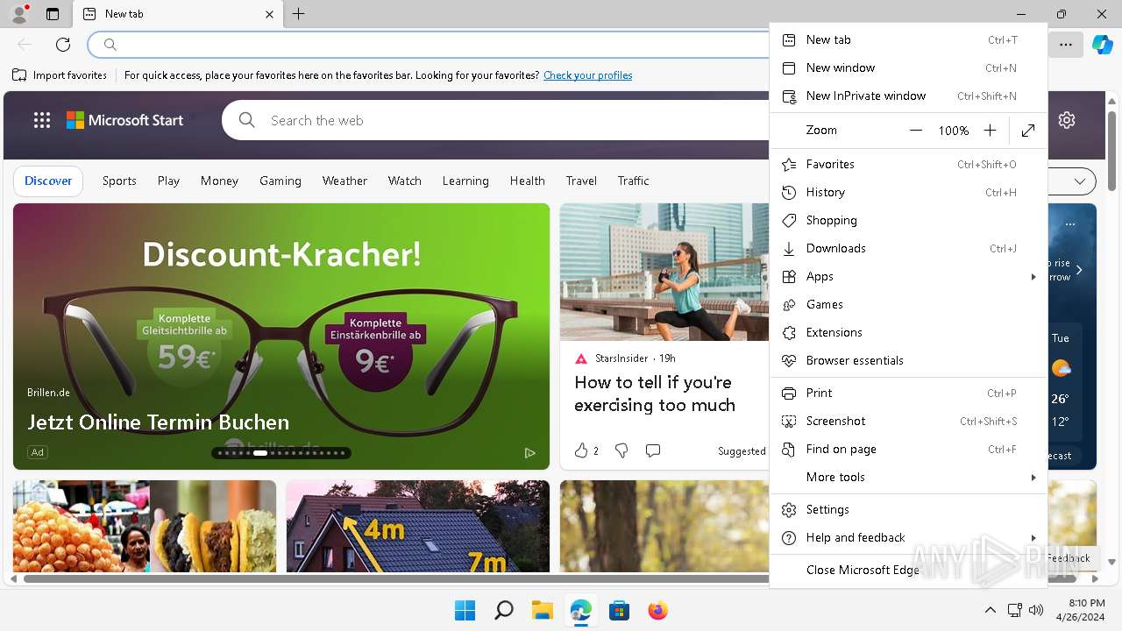Click zoom in plus button
Image resolution: width=1122 pixels, height=631 pixels.
tap(990, 131)
